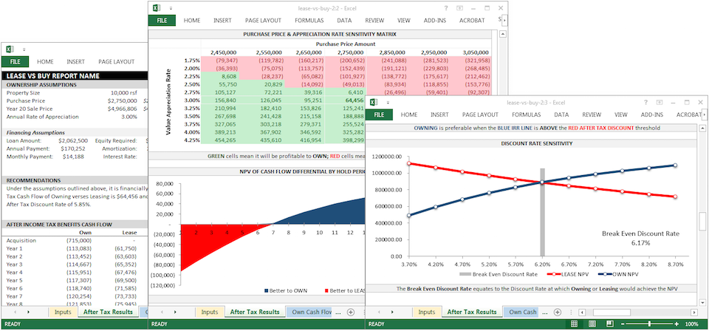Screen dimensions: 709x331
Task: Click Excel logo icon in lease-vs-buy-2:3 window
Action: coord(374,103)
